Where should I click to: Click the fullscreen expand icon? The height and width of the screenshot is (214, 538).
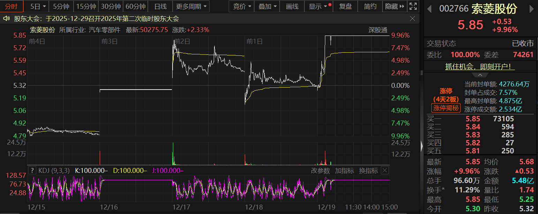tap(413, 6)
